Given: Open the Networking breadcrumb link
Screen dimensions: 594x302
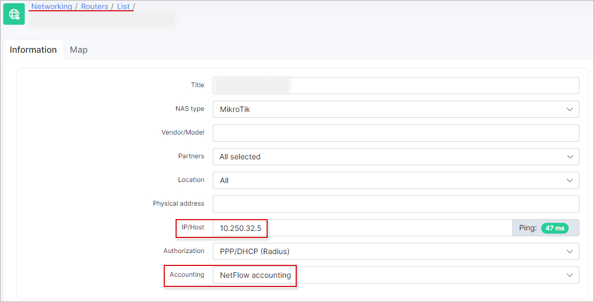Looking at the screenshot, I should (x=52, y=6).
